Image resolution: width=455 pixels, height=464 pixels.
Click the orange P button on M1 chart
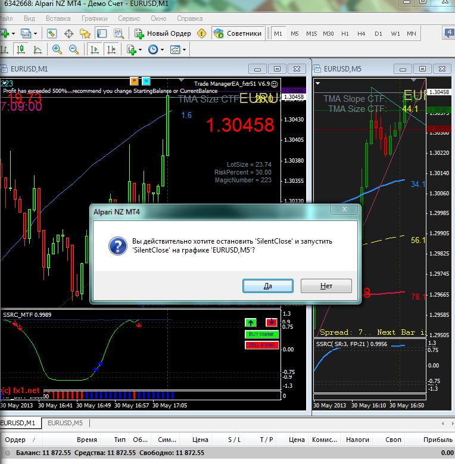coord(135,80)
